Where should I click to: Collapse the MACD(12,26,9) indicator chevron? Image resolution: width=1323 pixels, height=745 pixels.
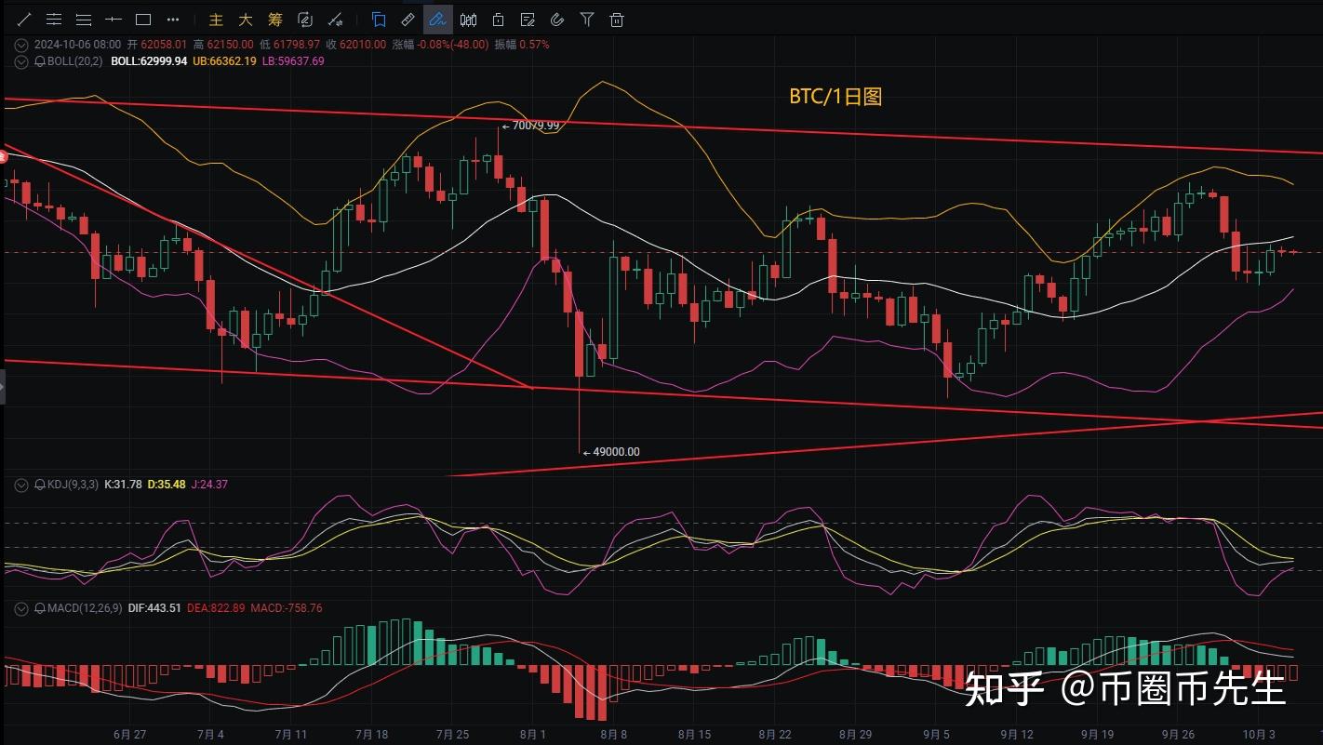(x=21, y=608)
